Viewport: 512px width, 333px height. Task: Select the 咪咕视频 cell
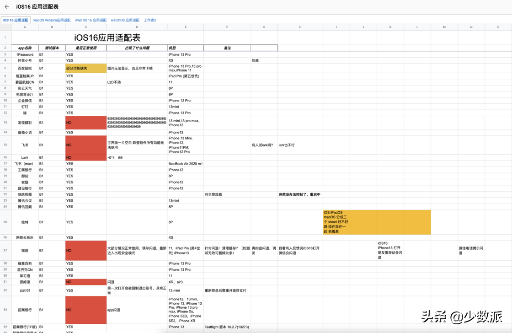25,194
